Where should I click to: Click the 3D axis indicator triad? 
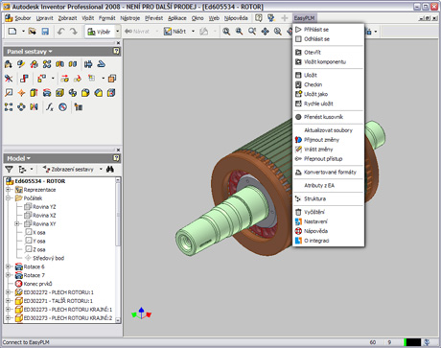pyautogui.click(x=141, y=313)
